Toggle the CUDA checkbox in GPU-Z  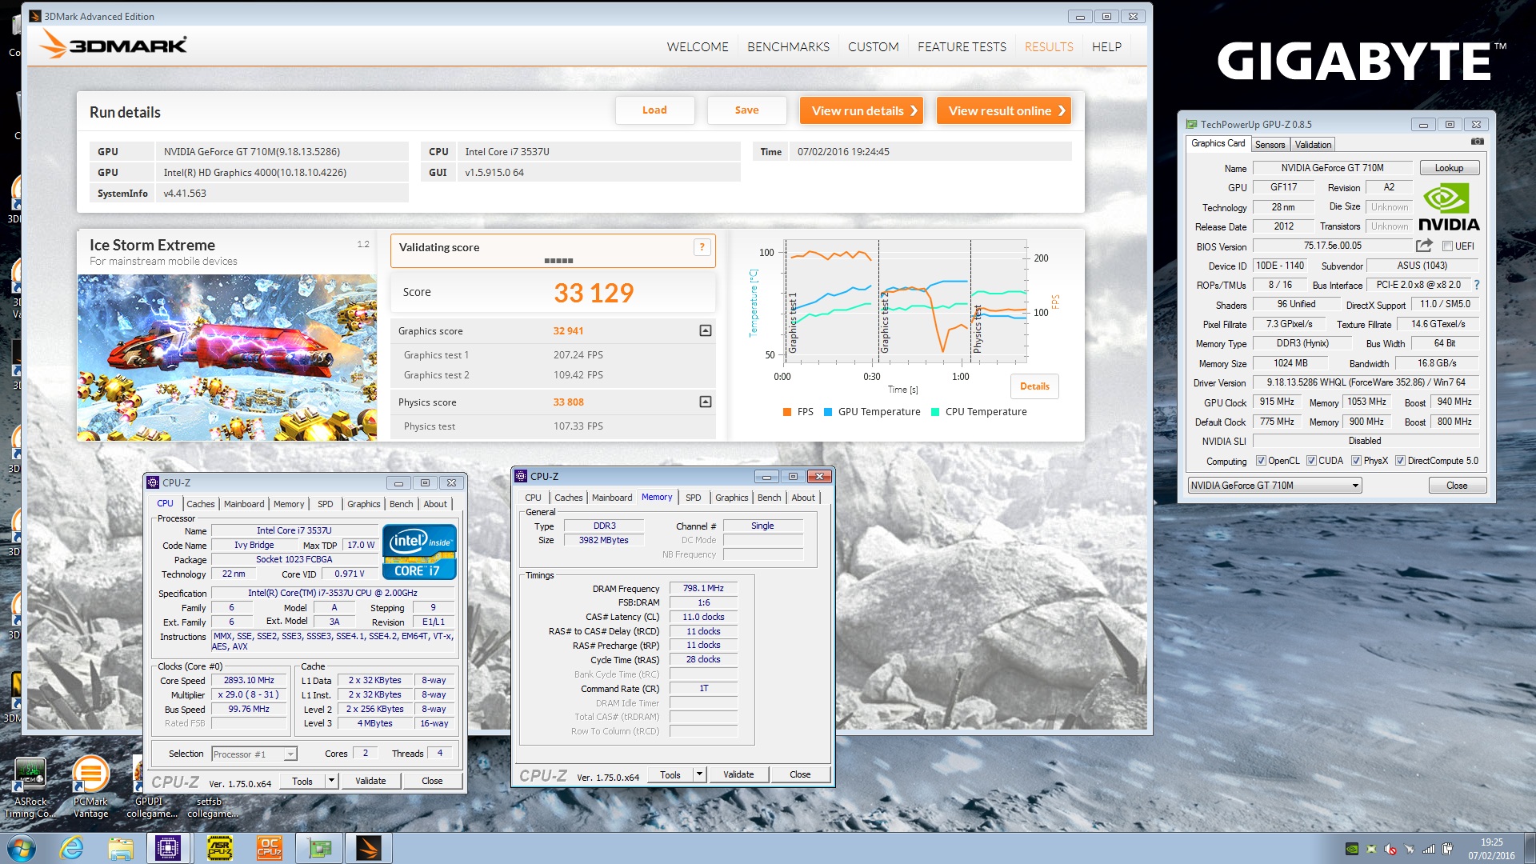pos(1311,461)
